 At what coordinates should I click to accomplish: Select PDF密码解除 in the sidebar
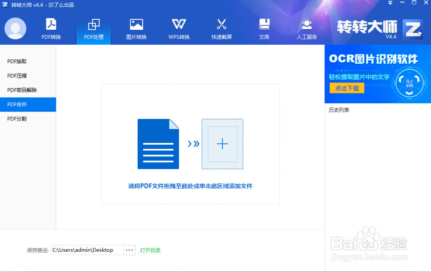[28, 90]
